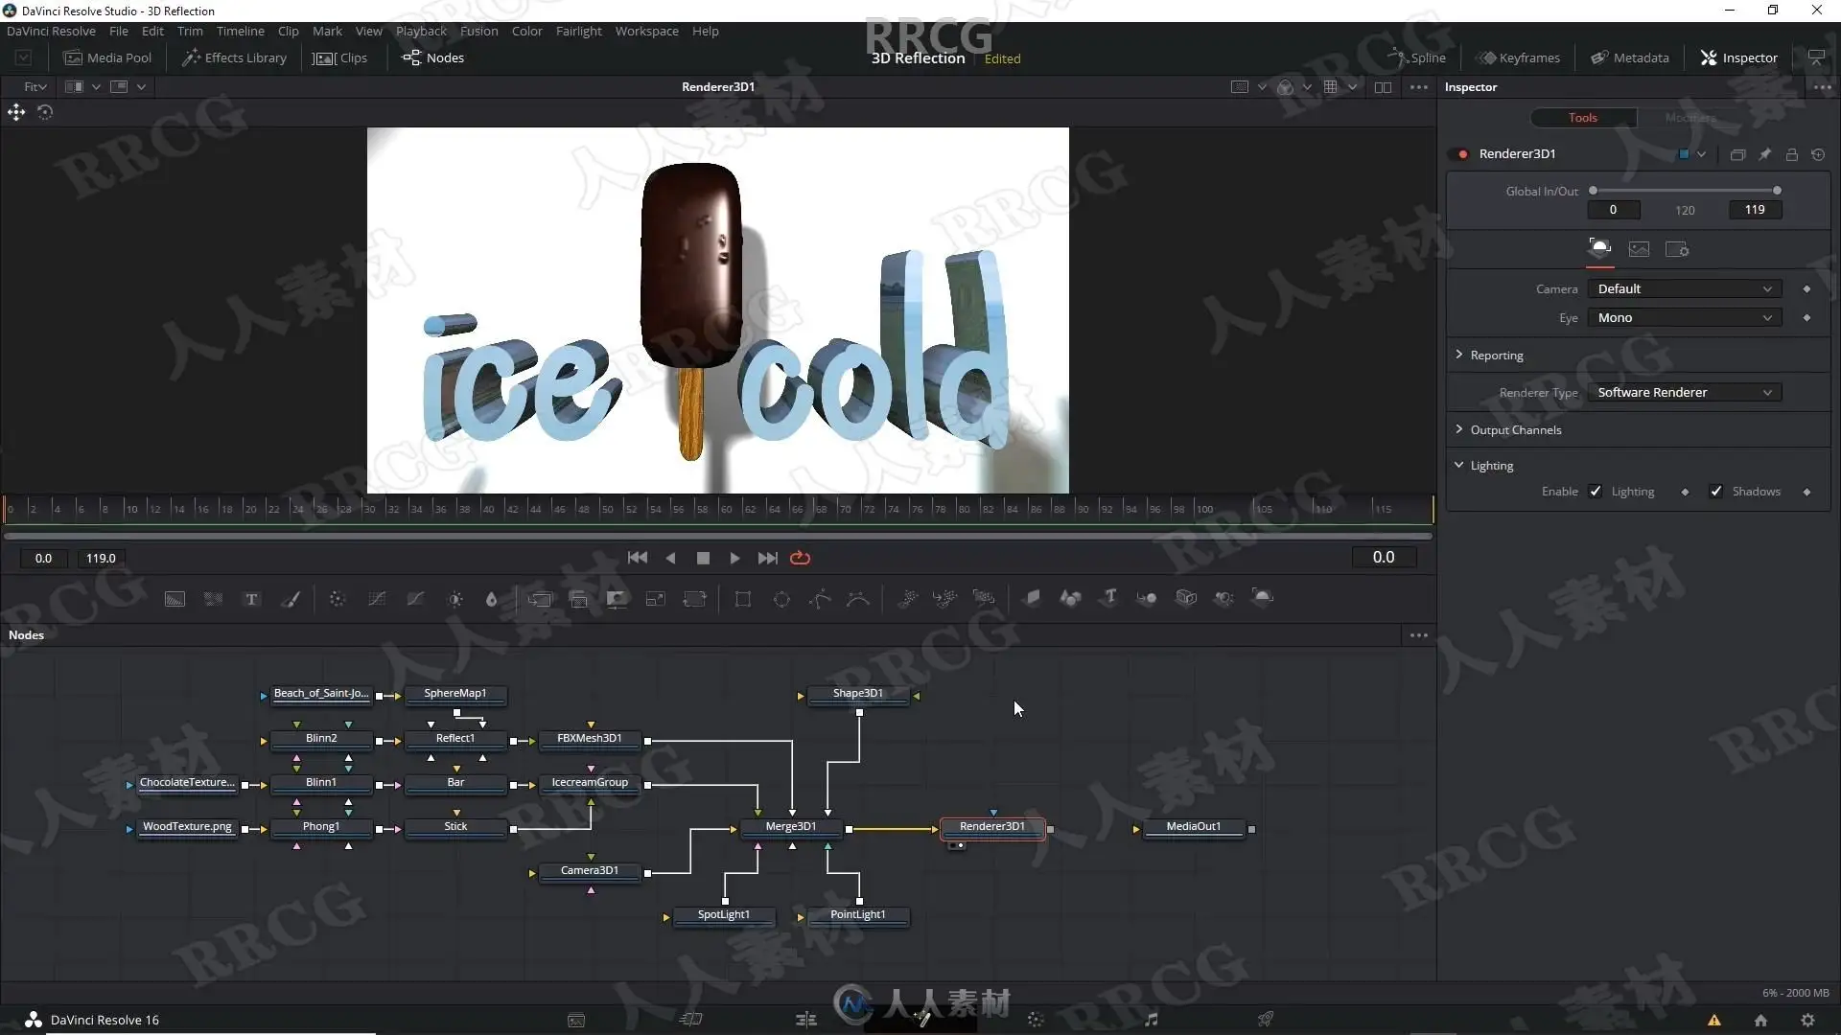The image size is (1841, 1035).
Task: Open the Image tab in the Inspector
Action: tap(1639, 249)
